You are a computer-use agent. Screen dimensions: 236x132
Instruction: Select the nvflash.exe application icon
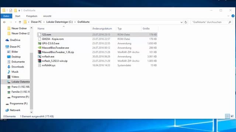pos(39,56)
